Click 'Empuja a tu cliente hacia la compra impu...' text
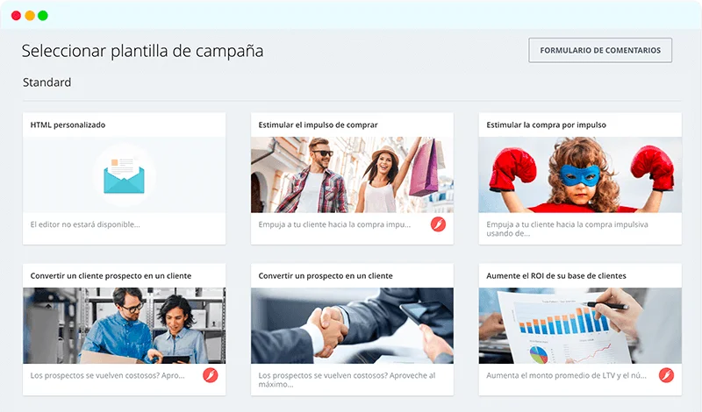702x412 pixels. [334, 224]
